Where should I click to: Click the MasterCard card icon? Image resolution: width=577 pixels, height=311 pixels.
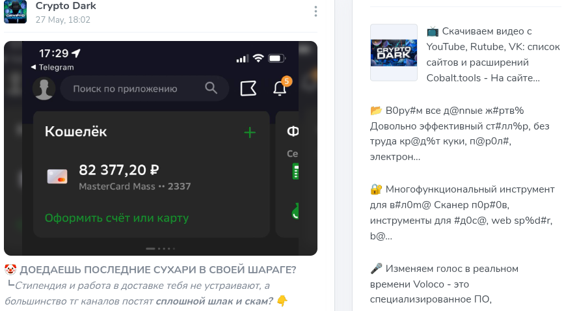click(x=57, y=176)
